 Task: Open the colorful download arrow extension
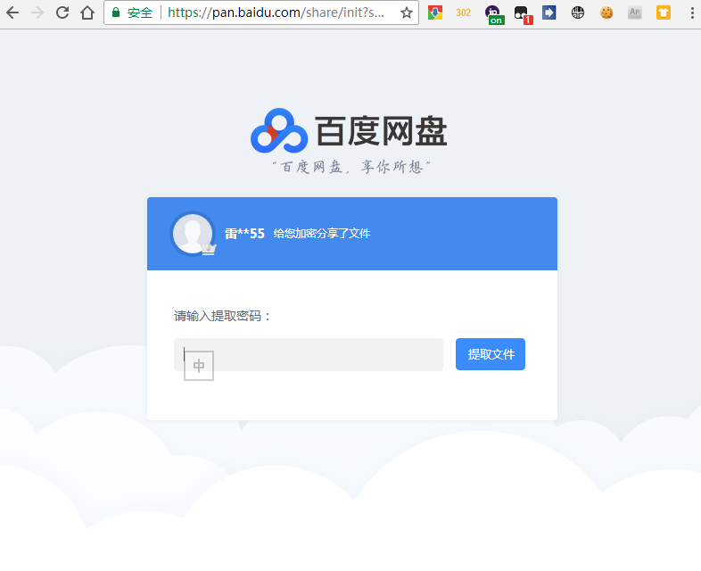tap(435, 12)
